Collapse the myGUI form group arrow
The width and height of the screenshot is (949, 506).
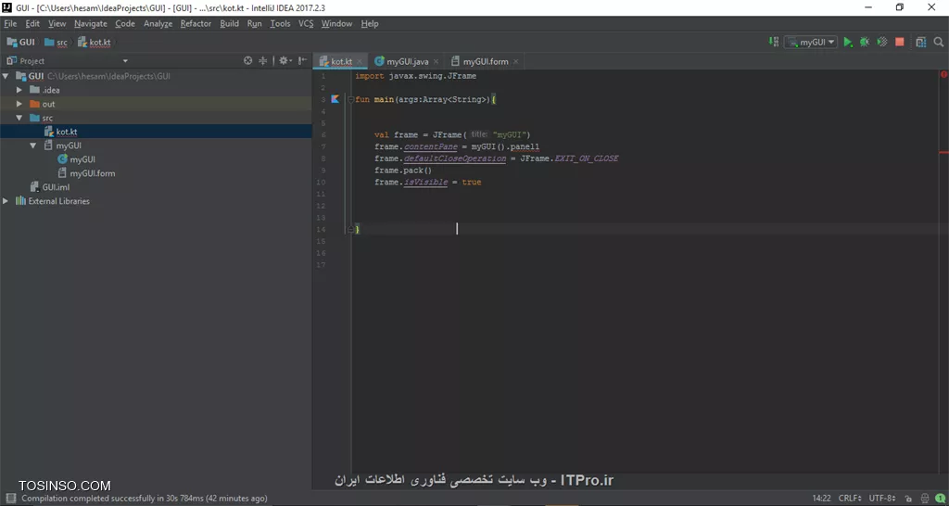(x=33, y=145)
